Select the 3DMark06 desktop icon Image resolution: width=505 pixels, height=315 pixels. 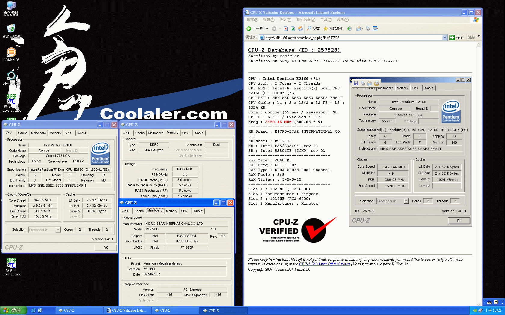tap(11, 52)
